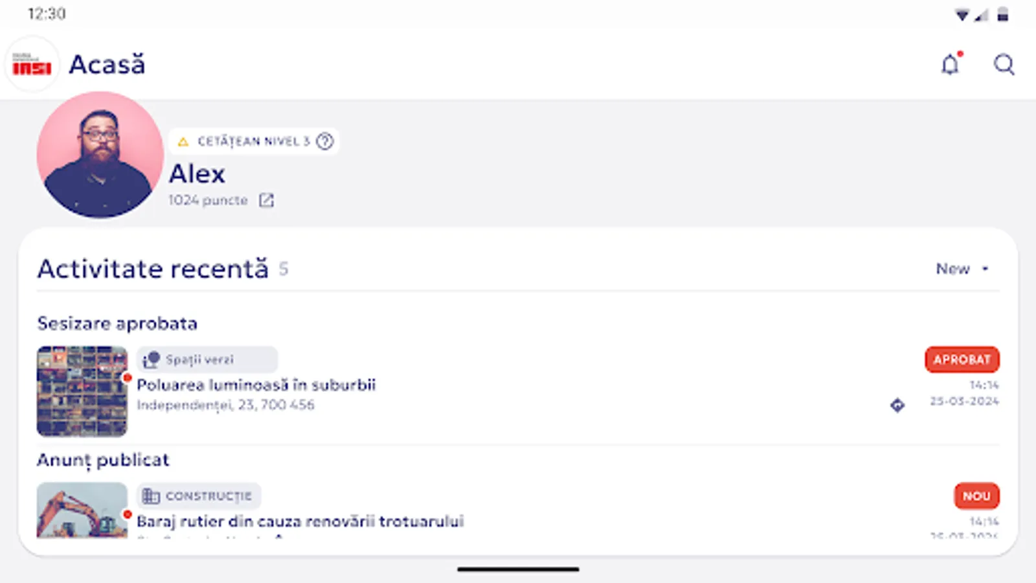
Task: Click the diamond map icon near APROBAT
Action: [x=897, y=406]
